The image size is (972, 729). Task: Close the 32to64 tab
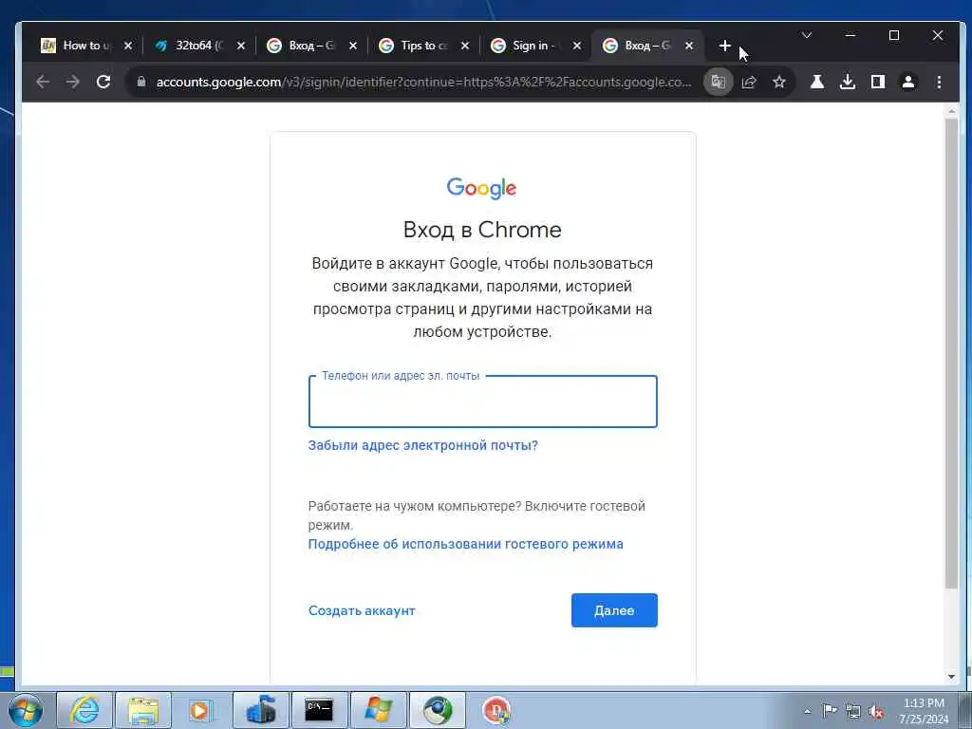click(x=240, y=46)
